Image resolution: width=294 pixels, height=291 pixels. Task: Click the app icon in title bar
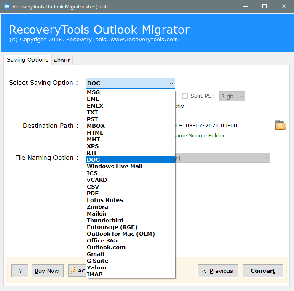tap(7, 7)
